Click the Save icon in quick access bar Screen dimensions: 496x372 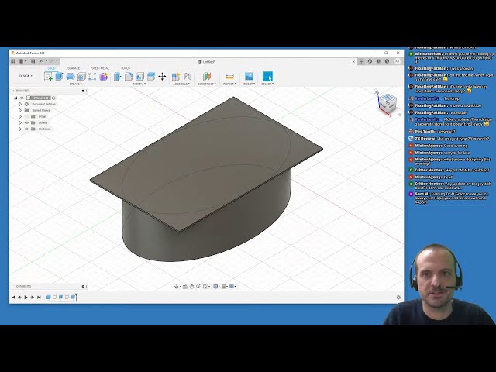(33, 61)
